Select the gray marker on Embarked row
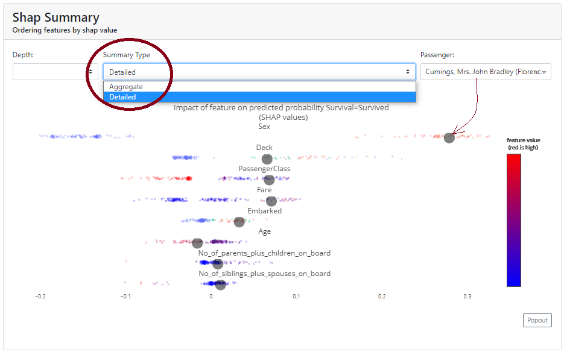The width and height of the screenshot is (564, 352). point(239,221)
